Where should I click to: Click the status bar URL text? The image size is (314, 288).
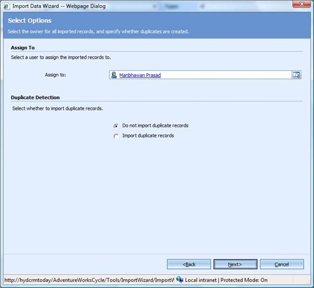[x=89, y=280]
